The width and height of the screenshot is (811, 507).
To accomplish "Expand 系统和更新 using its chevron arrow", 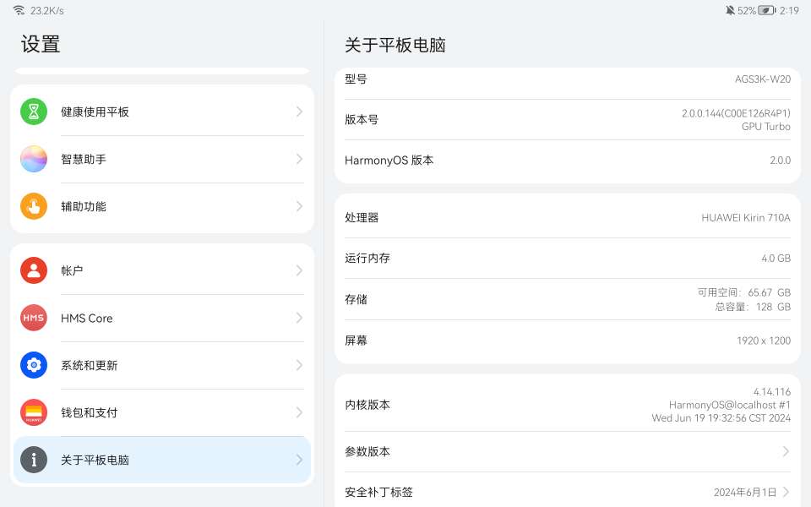I will (x=299, y=365).
